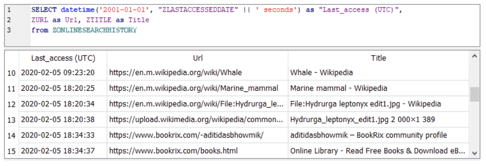Click the Title column header
Viewport: 486px width, 166px height.
[378, 58]
